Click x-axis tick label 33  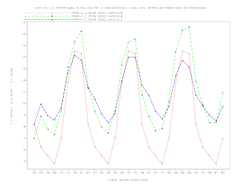pos(108,173)
